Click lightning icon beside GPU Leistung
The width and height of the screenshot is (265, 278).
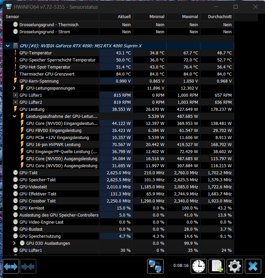pyautogui.click(x=15, y=109)
